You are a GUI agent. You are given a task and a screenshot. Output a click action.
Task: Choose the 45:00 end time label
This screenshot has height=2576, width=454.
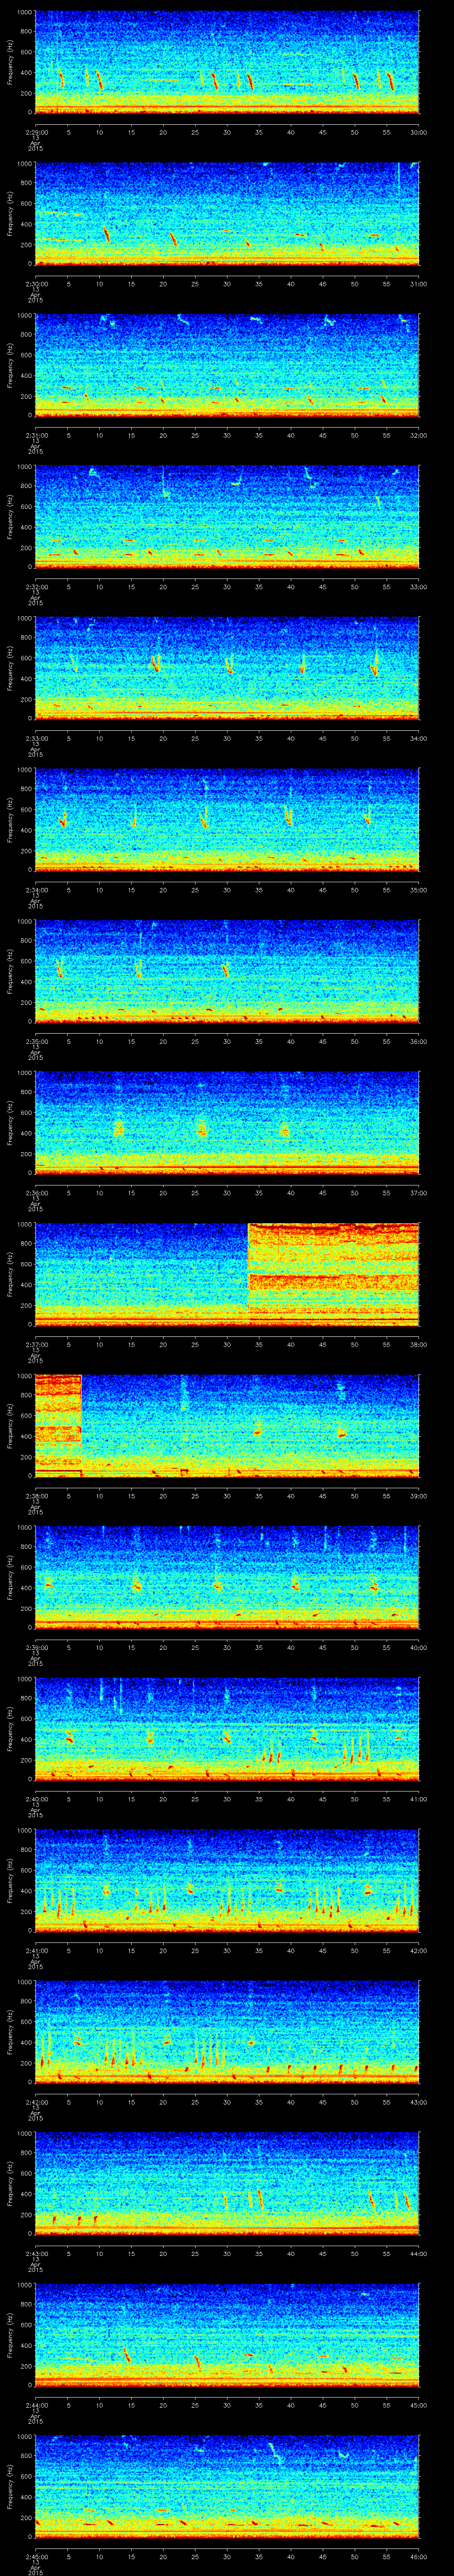[418, 2406]
